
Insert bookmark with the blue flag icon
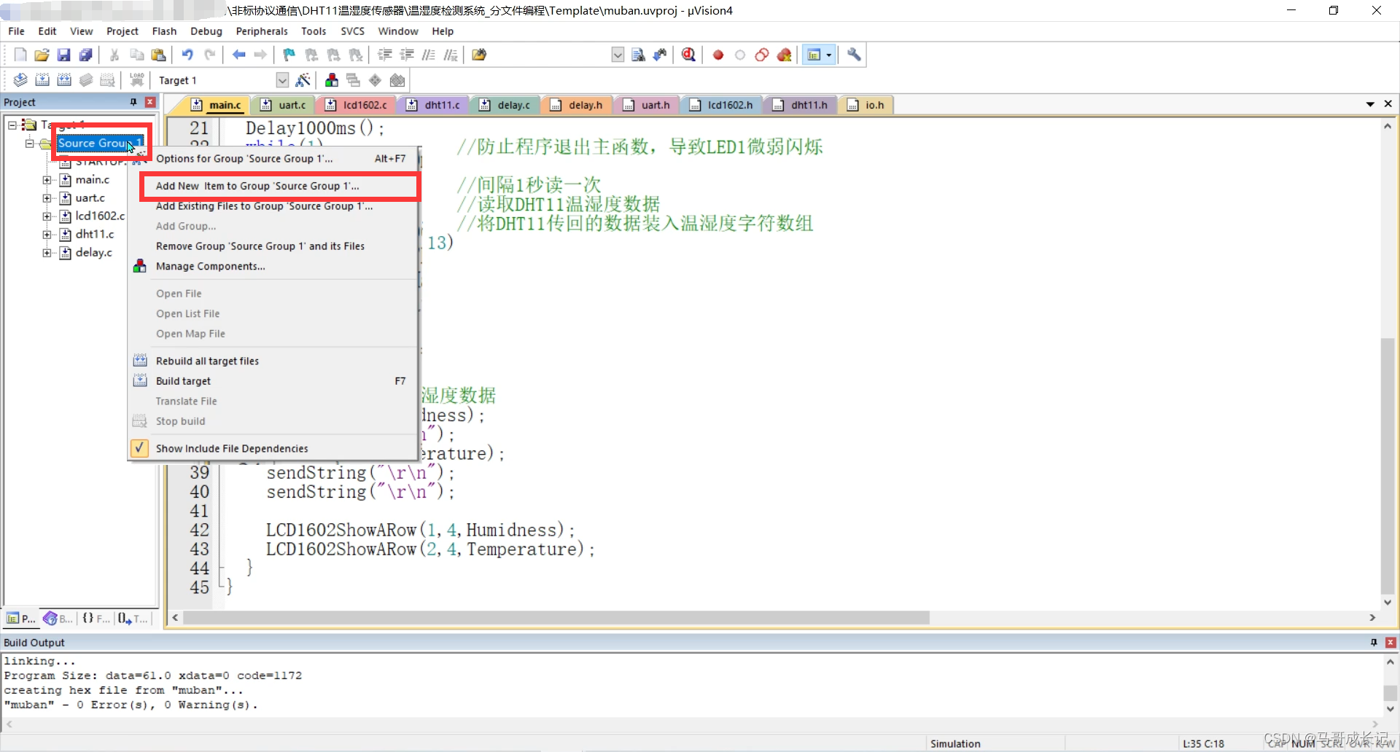pos(289,55)
